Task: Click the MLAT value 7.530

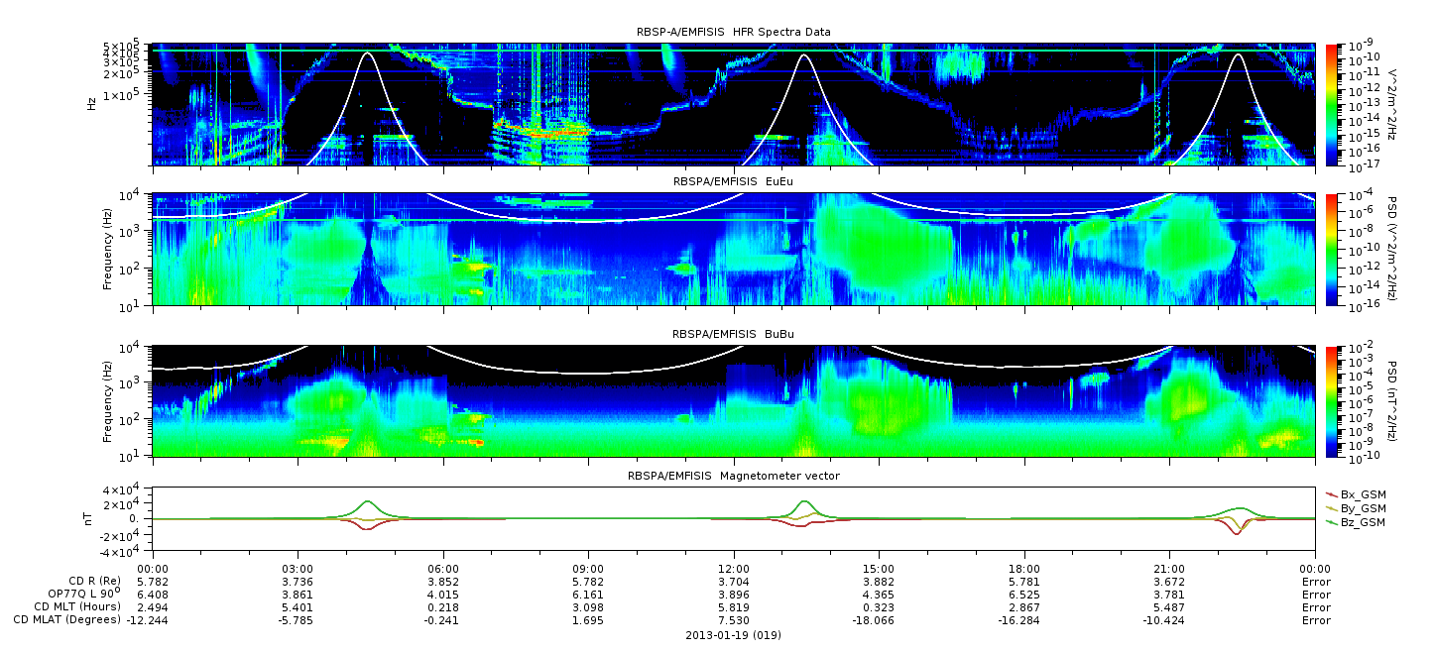Action: [734, 619]
